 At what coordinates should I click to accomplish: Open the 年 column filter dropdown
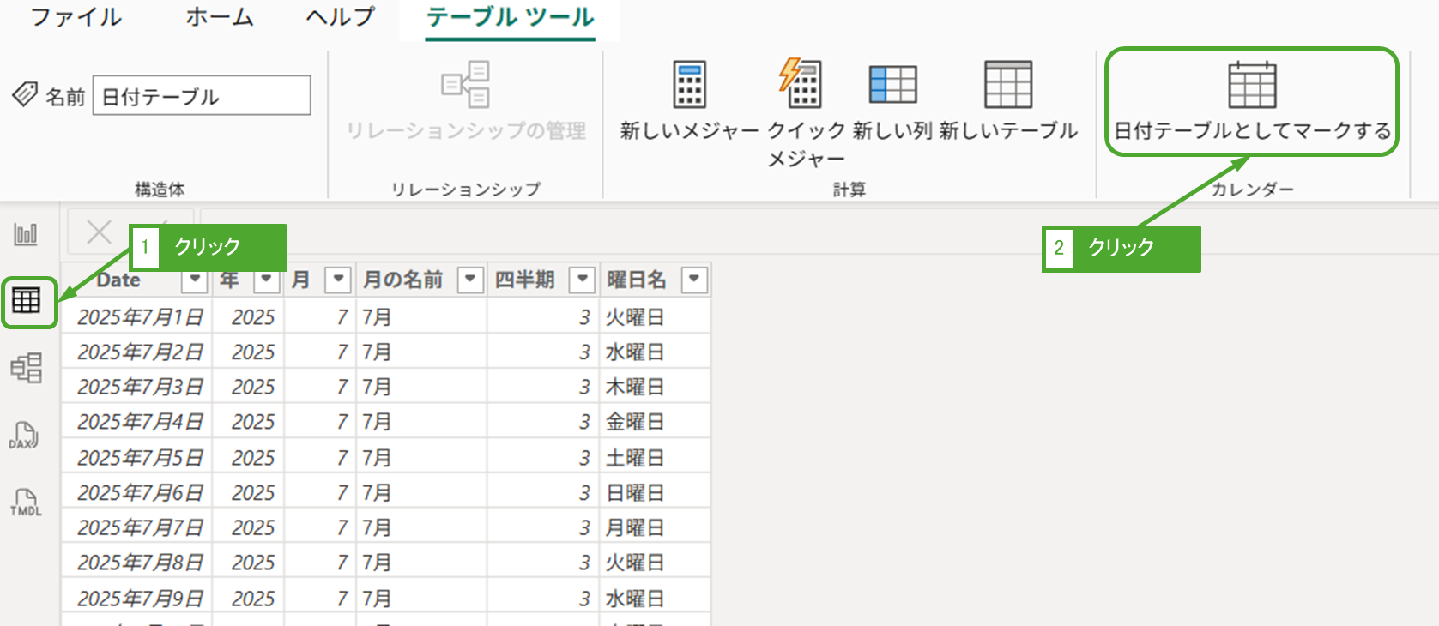coord(267,280)
